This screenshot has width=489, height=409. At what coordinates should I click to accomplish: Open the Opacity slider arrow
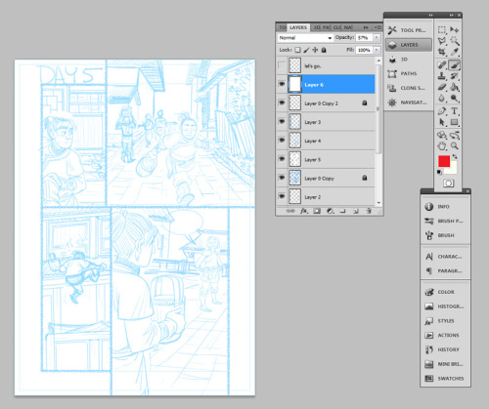click(377, 38)
